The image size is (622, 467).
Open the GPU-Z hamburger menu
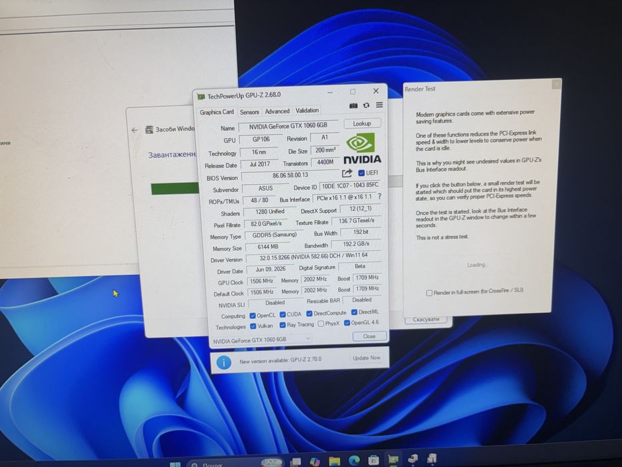pyautogui.click(x=379, y=105)
